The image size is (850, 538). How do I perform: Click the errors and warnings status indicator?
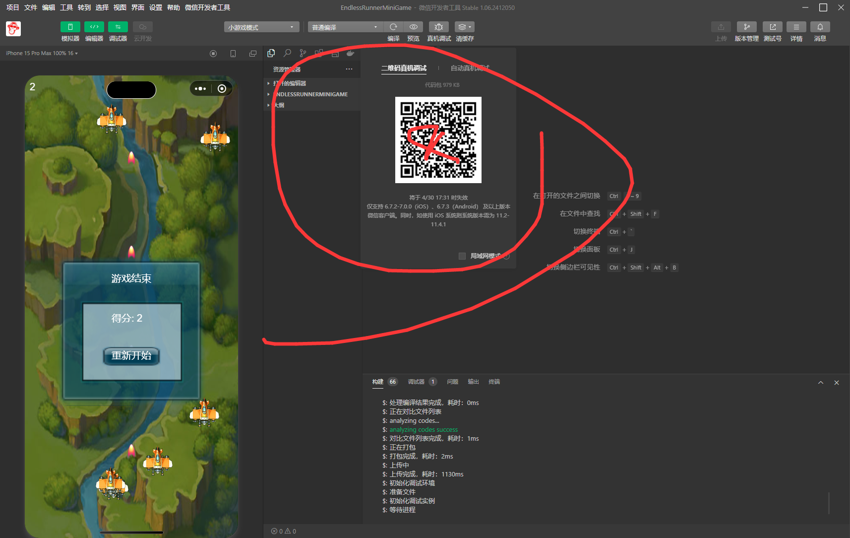click(284, 531)
